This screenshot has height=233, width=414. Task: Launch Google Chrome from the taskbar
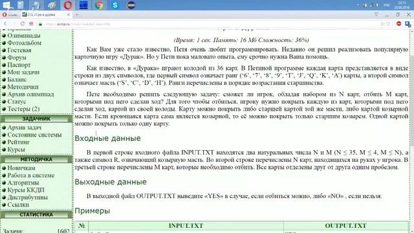[99, 5]
